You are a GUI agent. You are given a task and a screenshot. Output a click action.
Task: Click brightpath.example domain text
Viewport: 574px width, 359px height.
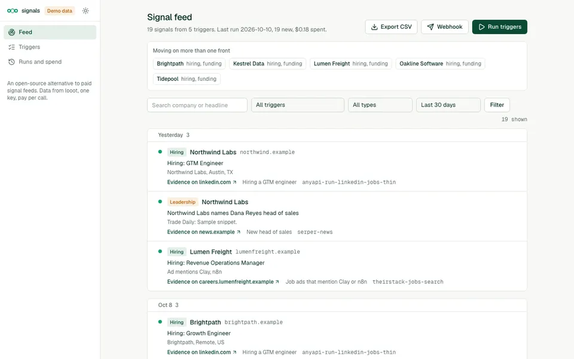click(254, 322)
